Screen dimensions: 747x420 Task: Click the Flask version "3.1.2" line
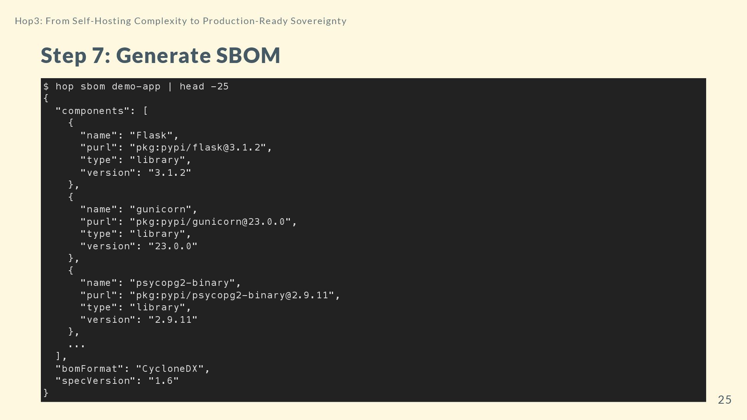point(136,172)
